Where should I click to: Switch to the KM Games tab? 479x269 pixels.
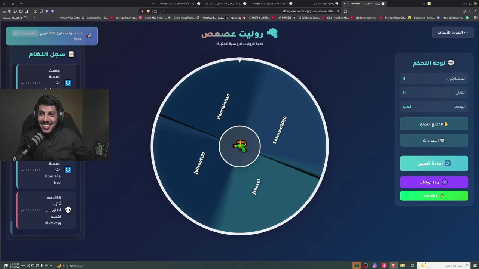coord(365,4)
